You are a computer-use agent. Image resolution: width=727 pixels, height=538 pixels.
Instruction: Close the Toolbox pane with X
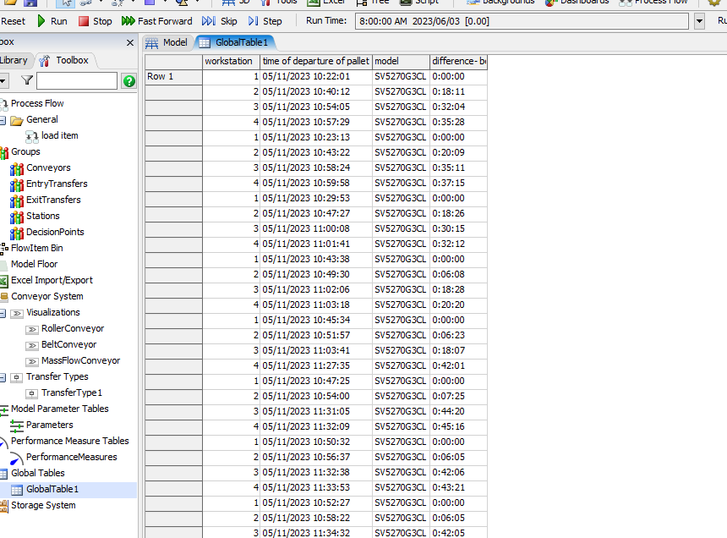pos(130,42)
